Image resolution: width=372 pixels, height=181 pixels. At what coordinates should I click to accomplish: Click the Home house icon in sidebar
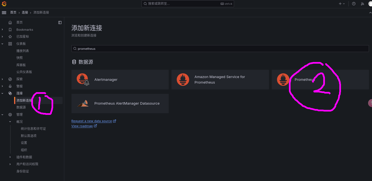tap(10, 22)
